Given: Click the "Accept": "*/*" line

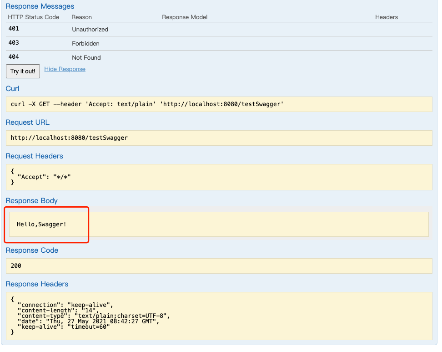Looking at the screenshot, I should click(44, 177).
